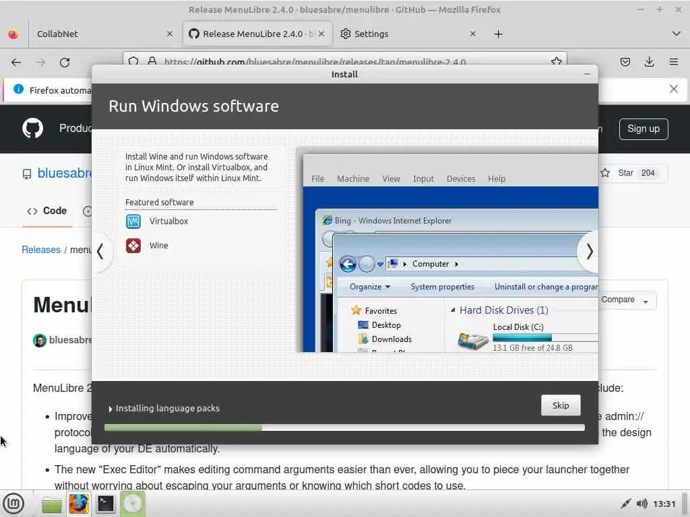Screen dimensions: 690x517
Task: Expand the installing language packs details
Action: [x=110, y=409]
